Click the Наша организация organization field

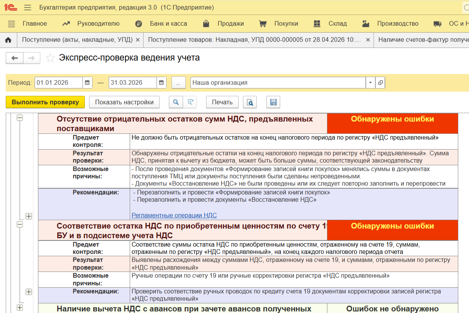(x=278, y=82)
